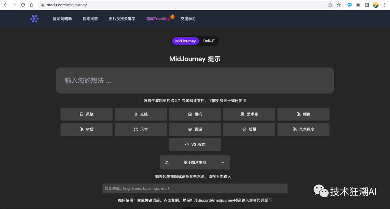The image size is (390, 209).
Task: Reload the page
Action: click(23, 5)
